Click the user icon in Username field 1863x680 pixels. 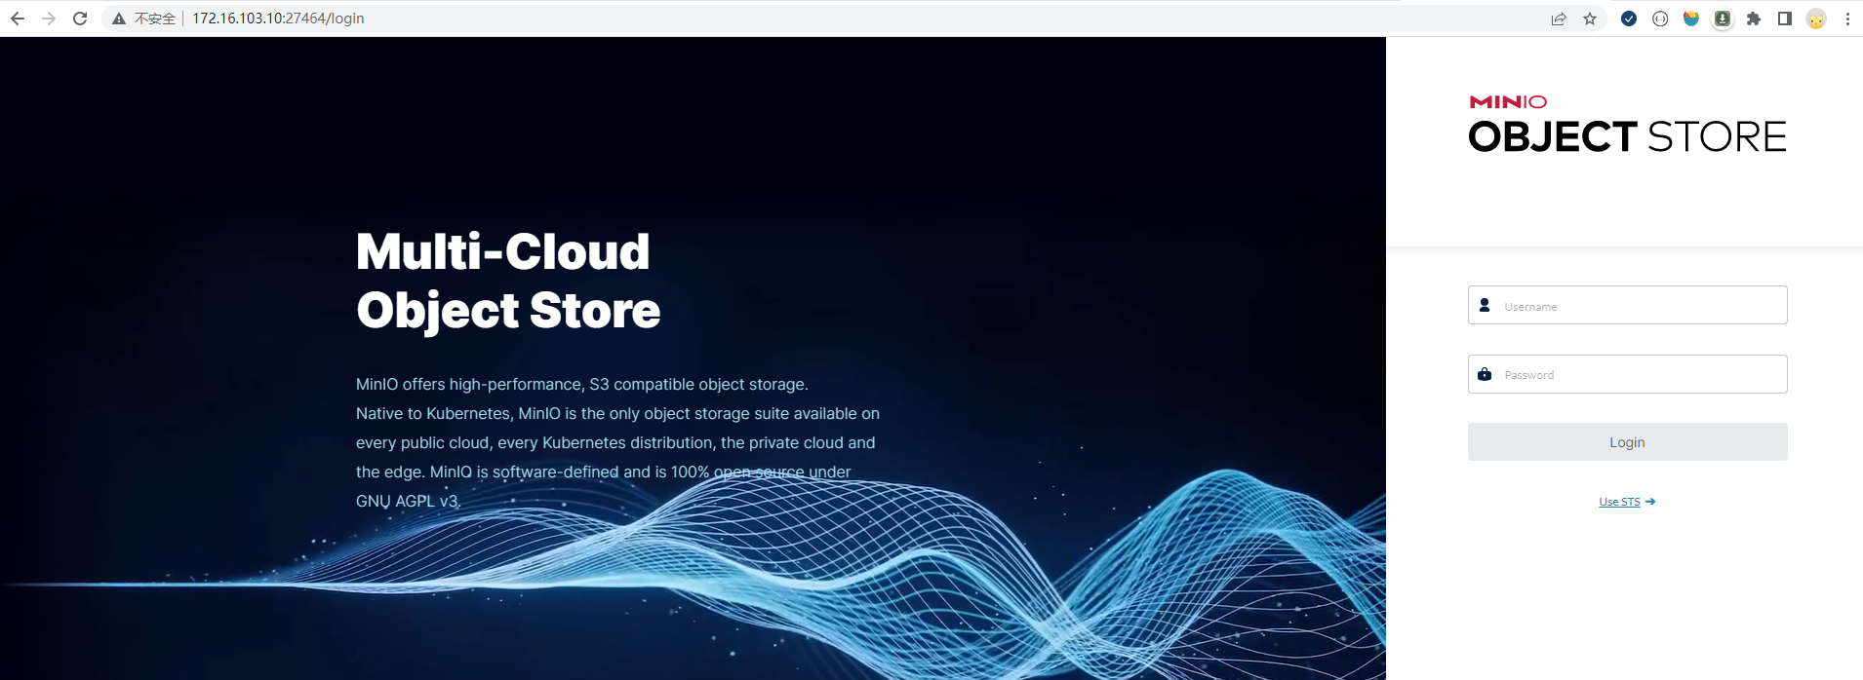tap(1485, 305)
